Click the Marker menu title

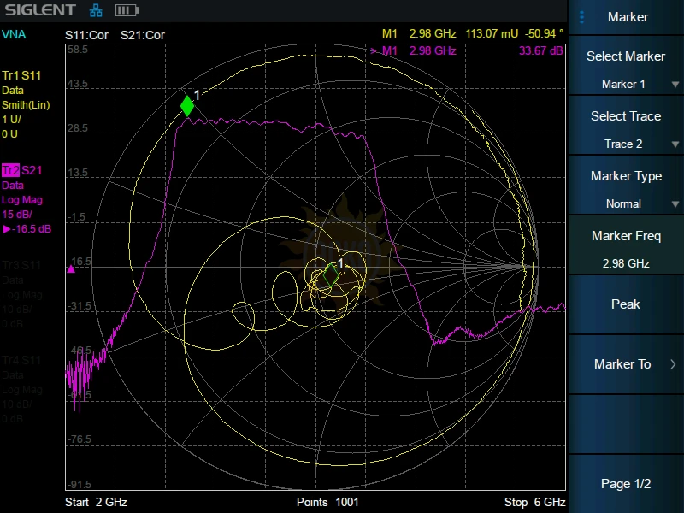628,17
